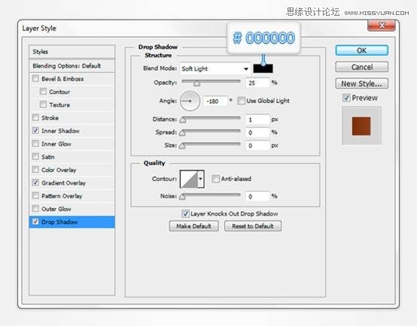This screenshot has height=326, width=417.
Task: Enable the Anti-aliased checkbox
Action: tap(215, 179)
